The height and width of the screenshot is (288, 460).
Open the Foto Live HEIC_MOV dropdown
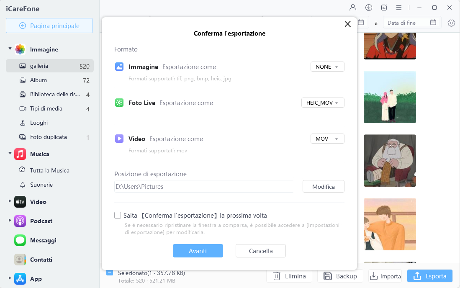click(323, 103)
